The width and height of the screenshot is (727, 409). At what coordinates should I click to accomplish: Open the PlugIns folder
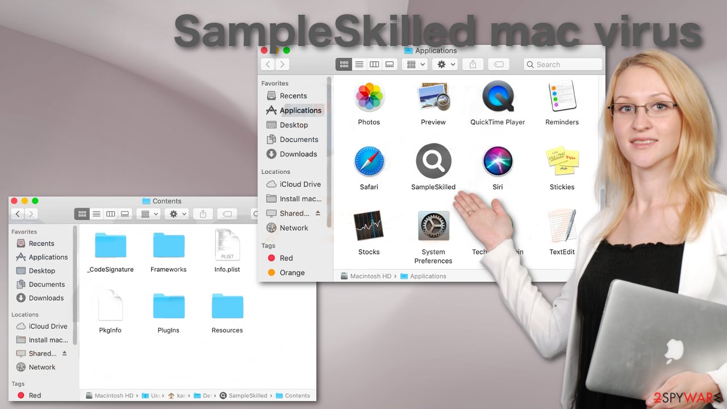169,306
